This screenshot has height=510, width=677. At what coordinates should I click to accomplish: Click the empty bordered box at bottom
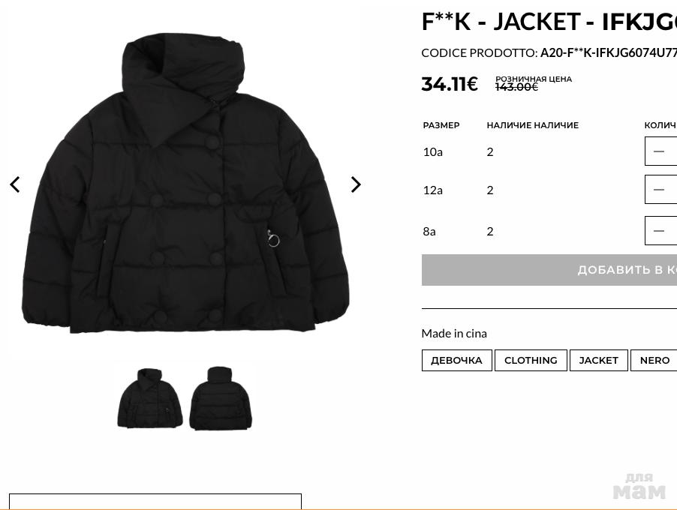point(155,502)
